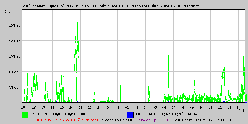Click the red 'Aktualne povoleno 100 % rychlosti' text

click(68, 120)
